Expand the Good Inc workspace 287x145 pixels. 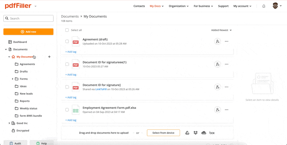tap(9, 123)
